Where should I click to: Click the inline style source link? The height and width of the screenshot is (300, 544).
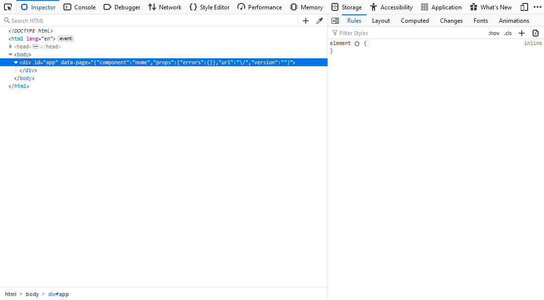533,43
